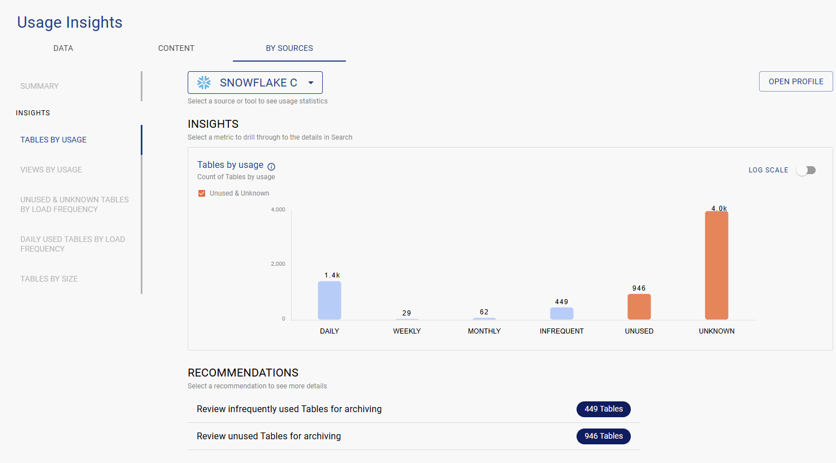Open Review unused Tables for archiving
The height and width of the screenshot is (463, 836).
pos(269,436)
